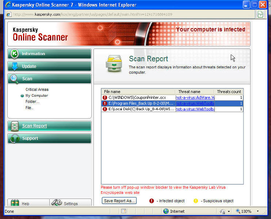Minimize the Internet Explorer window
The height and width of the screenshot is (219, 271).
pyautogui.click(x=246, y=5)
